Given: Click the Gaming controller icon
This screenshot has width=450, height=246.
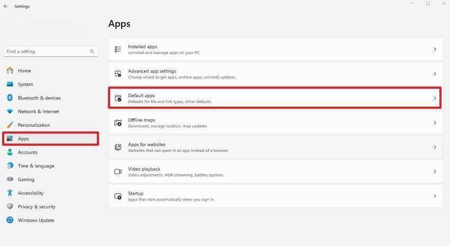Looking at the screenshot, I should (x=10, y=179).
